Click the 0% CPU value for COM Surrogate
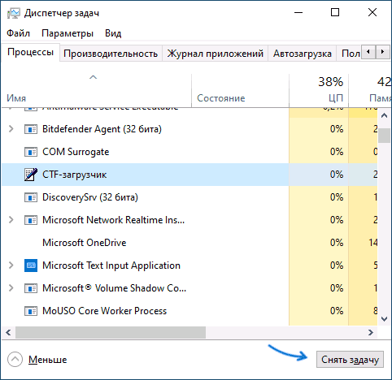 pyautogui.click(x=337, y=152)
